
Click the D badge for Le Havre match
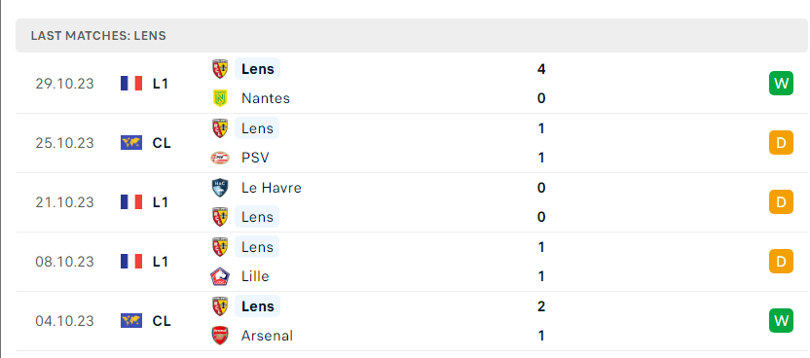pos(781,201)
